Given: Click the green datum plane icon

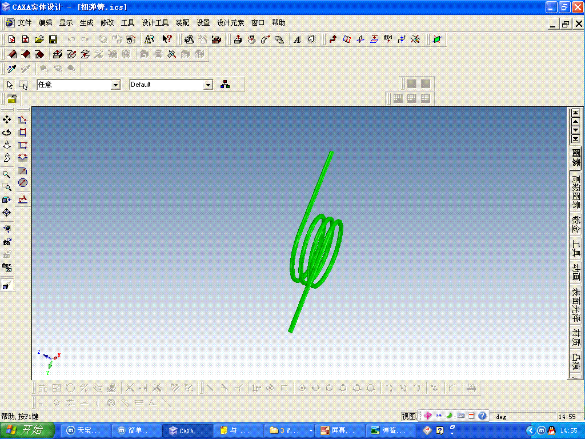Looking at the screenshot, I should pyautogui.click(x=437, y=39).
